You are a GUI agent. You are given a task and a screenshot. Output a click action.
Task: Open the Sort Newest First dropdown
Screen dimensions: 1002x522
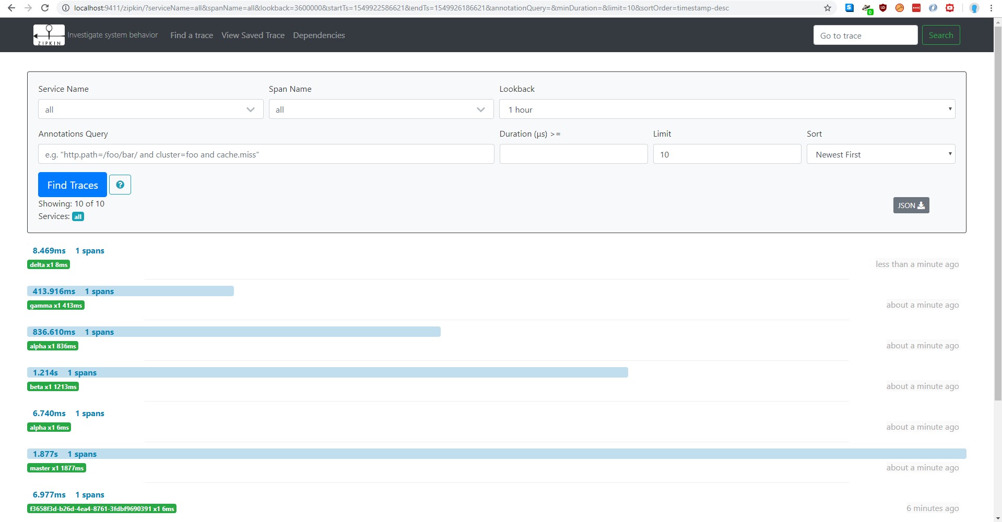click(x=880, y=154)
